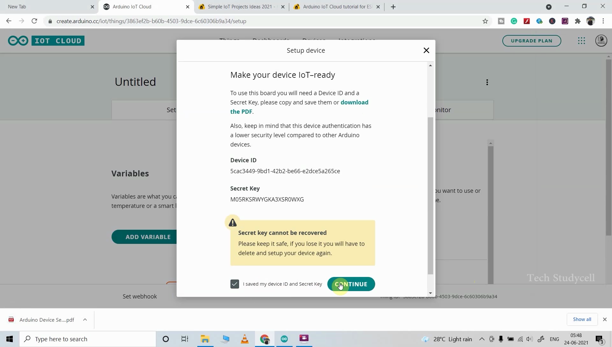Close the Setup device dialog

tap(426, 50)
